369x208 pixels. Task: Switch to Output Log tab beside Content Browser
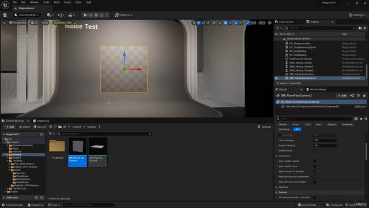tap(41, 121)
